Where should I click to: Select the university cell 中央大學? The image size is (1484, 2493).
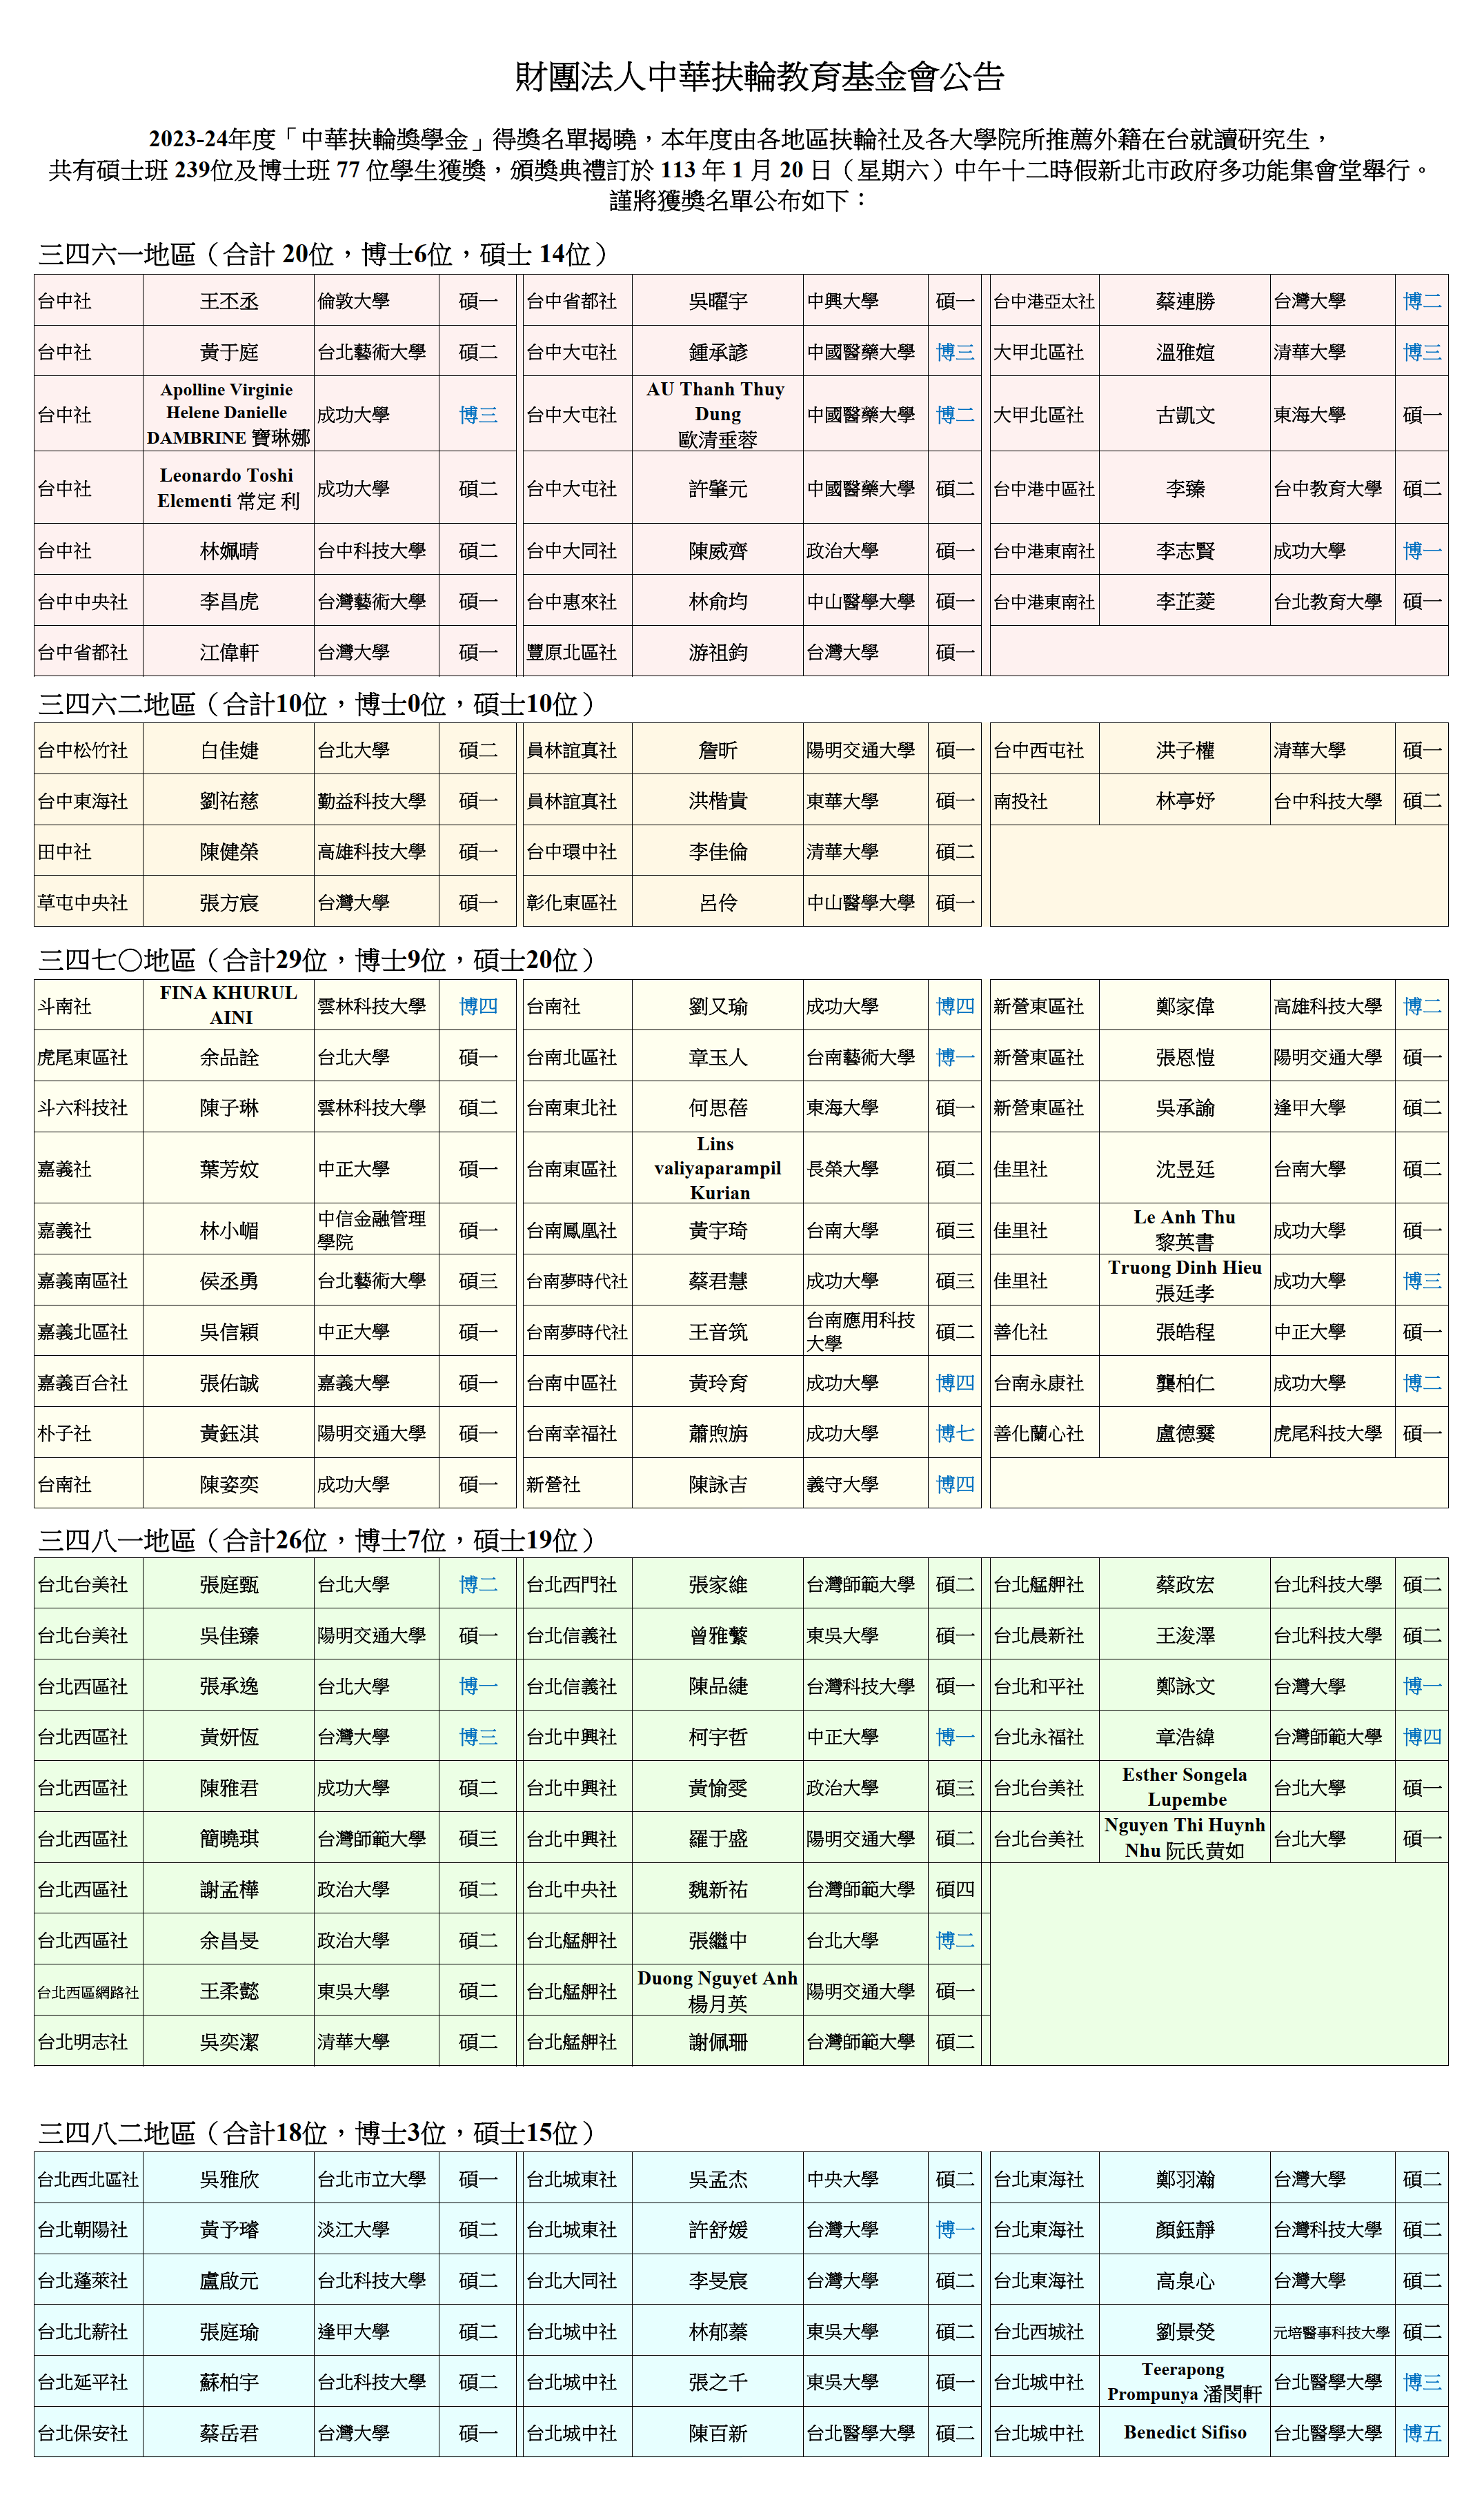[x=865, y=2179]
